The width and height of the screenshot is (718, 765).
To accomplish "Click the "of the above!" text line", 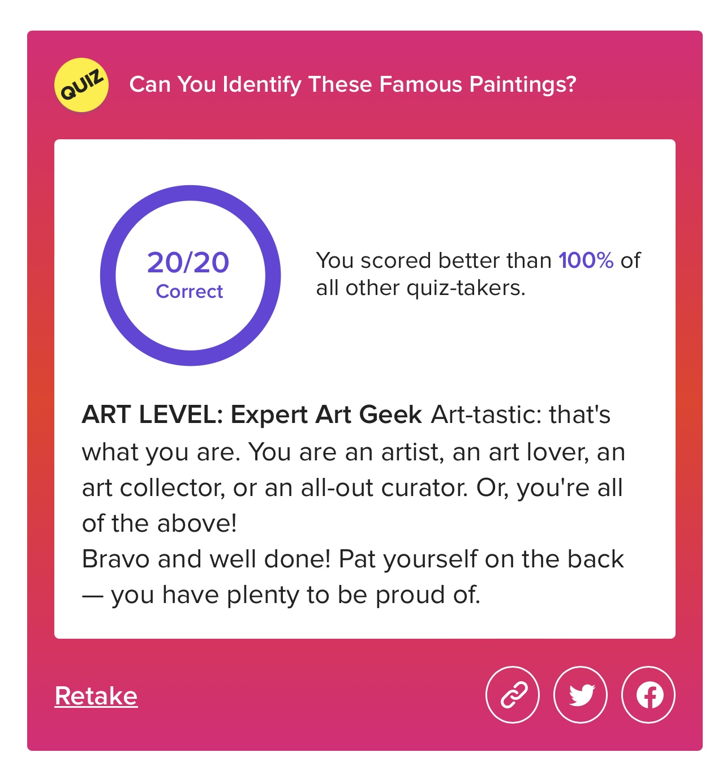I will (x=160, y=523).
